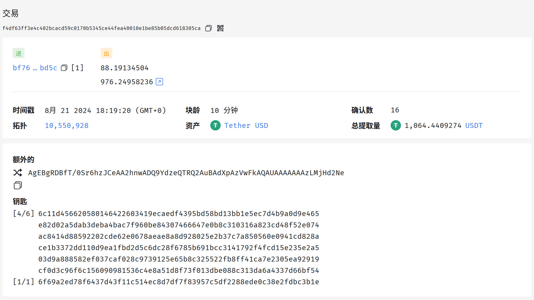The height and width of the screenshot is (300, 534).
Task: Select block age 10 分钟
Action: tap(224, 111)
